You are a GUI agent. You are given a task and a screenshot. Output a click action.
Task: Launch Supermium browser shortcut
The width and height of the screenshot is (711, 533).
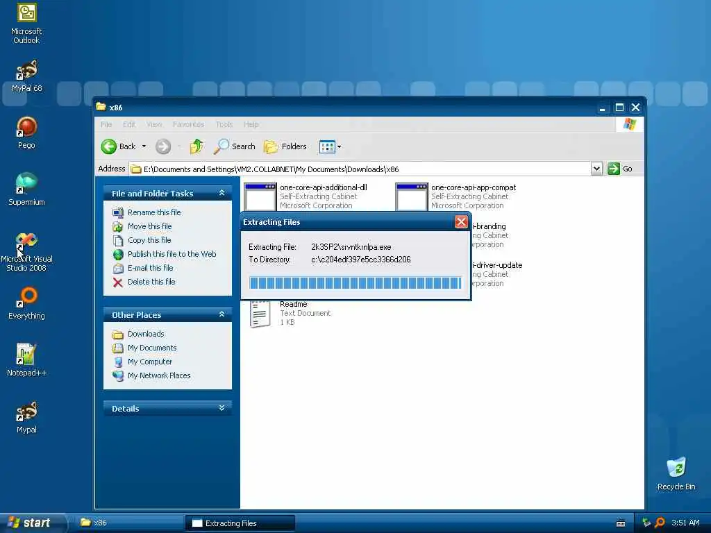(x=27, y=189)
